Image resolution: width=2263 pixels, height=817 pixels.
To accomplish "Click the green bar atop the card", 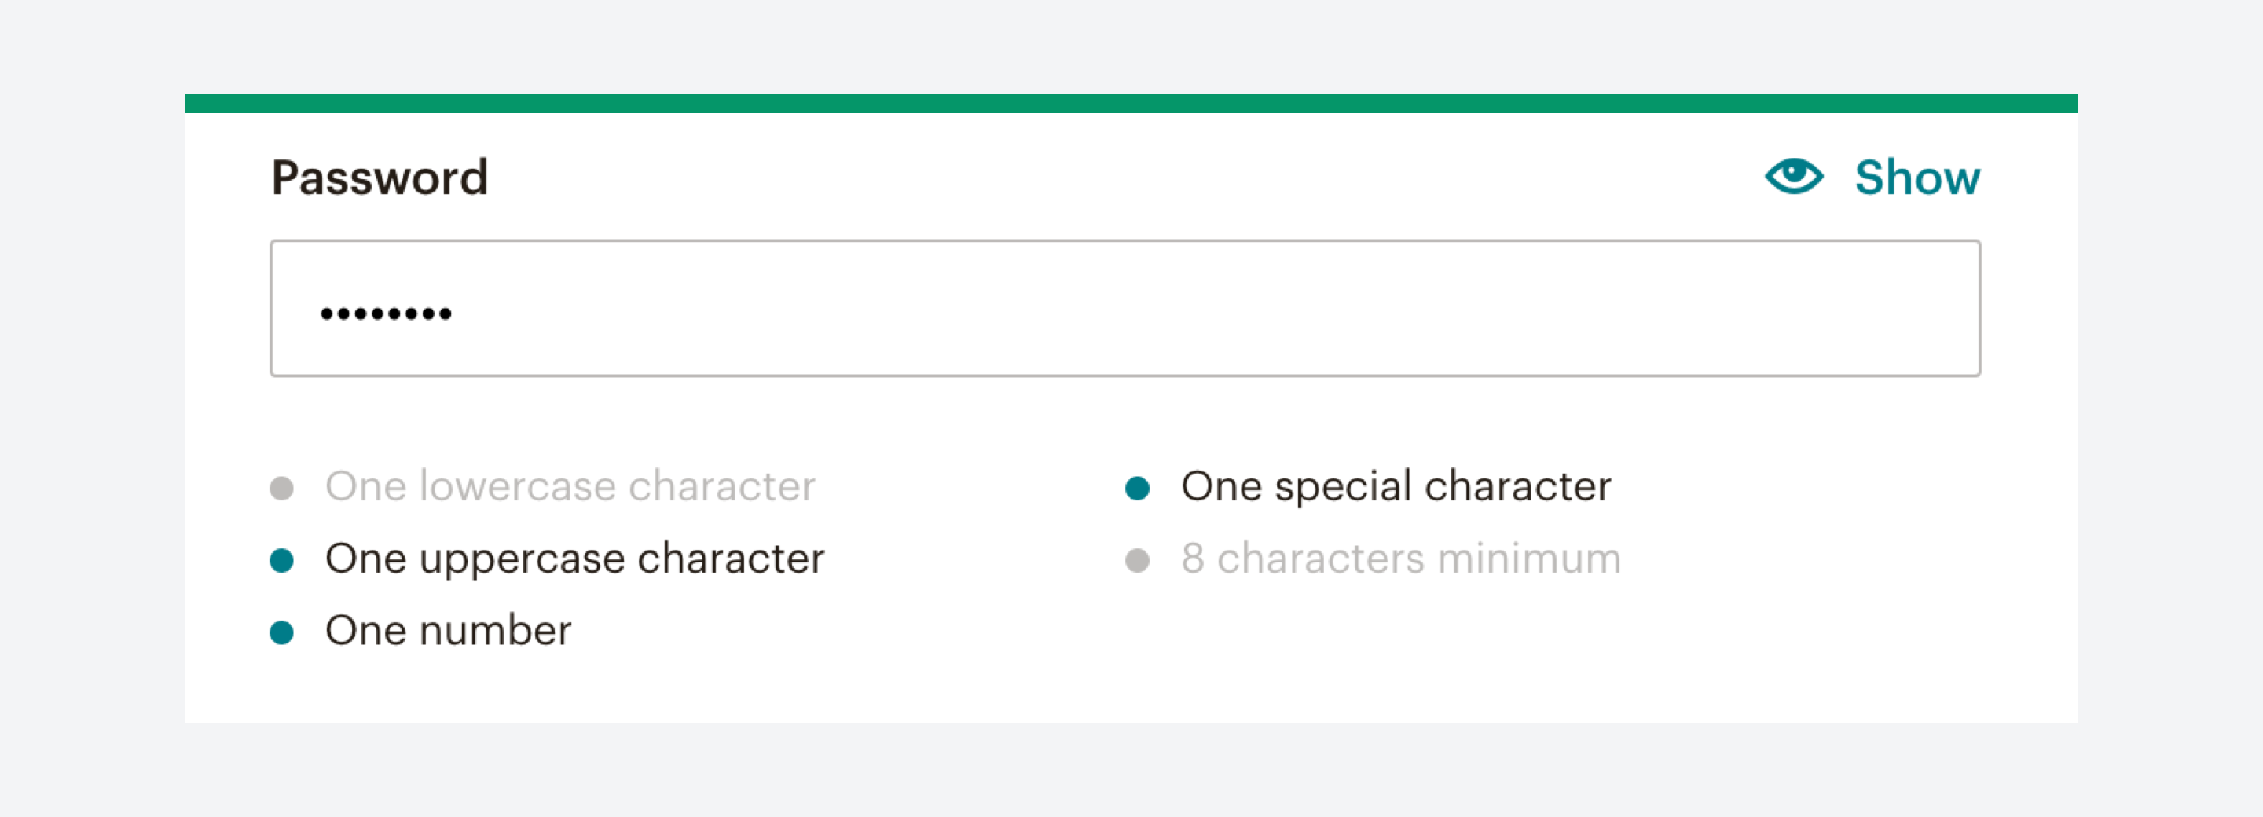I will [x=1131, y=104].
